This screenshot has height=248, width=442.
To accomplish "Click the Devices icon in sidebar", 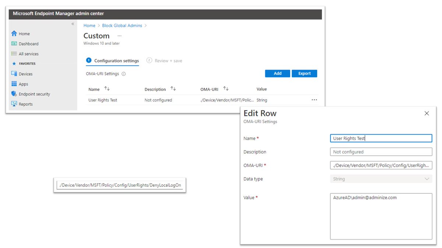I will 14,74.
